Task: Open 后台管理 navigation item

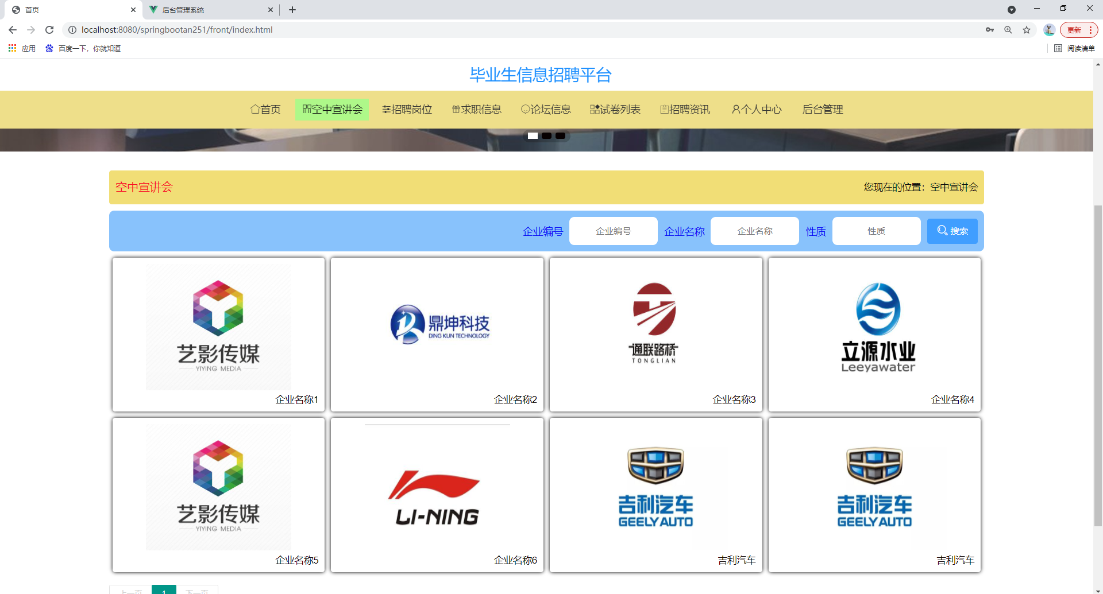Action: (x=823, y=110)
